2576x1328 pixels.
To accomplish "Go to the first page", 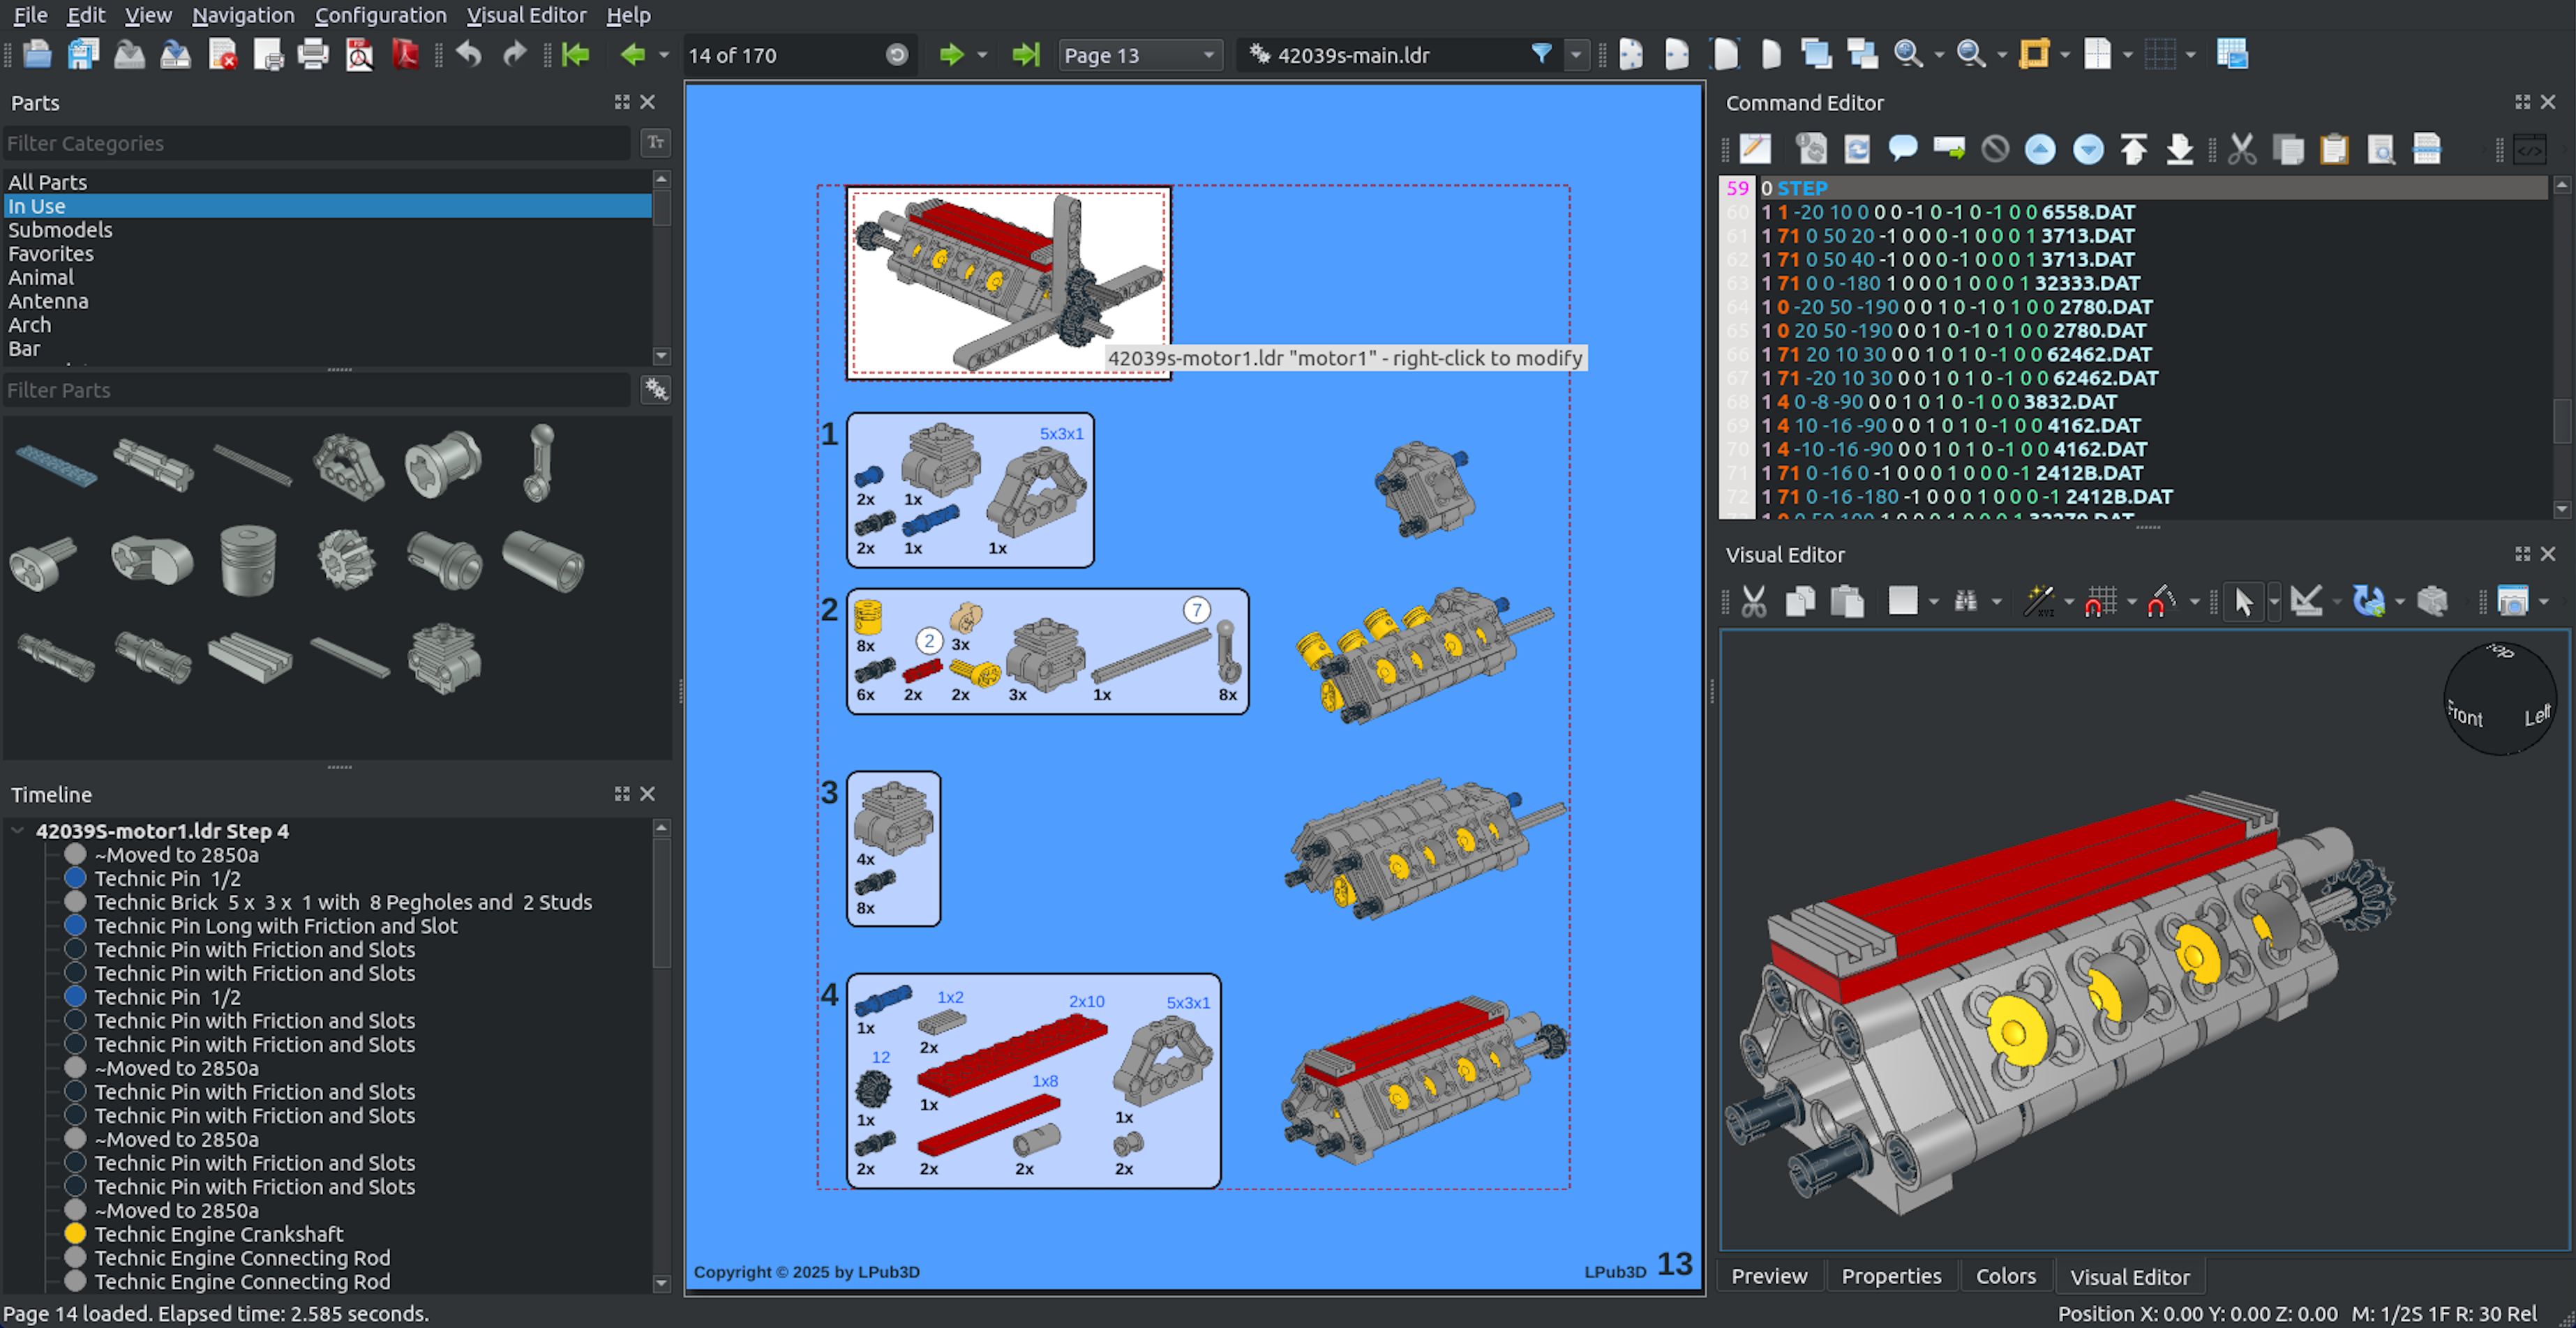I will coord(576,54).
